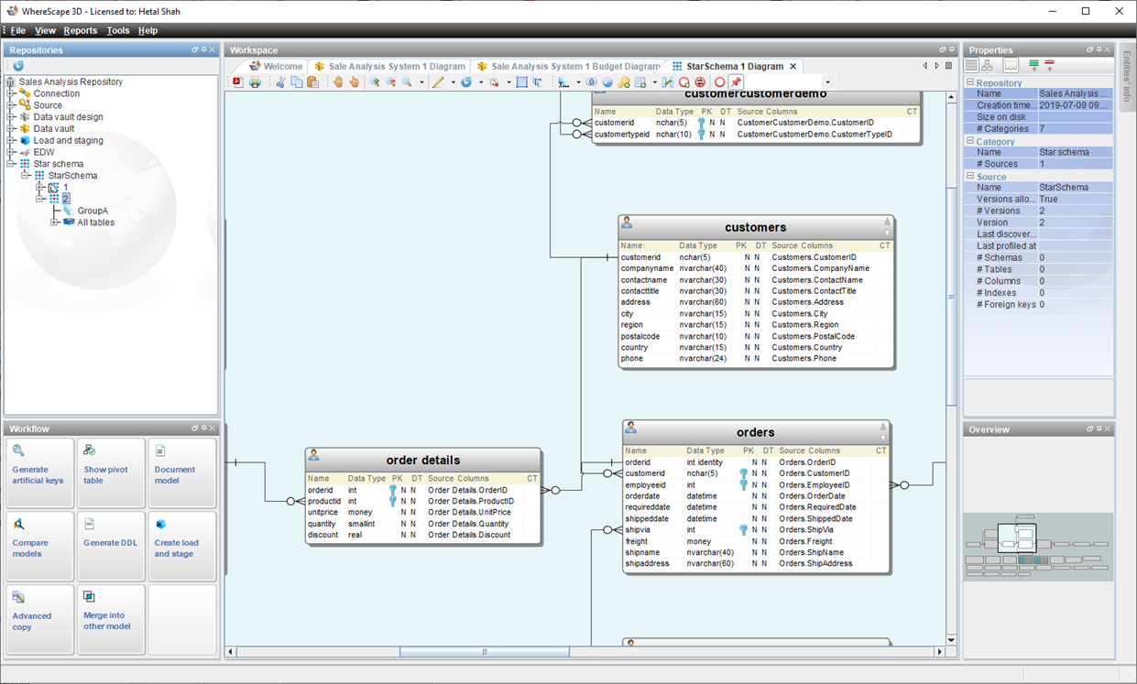
Task: Click the red pin icon in toolbar
Action: [x=736, y=82]
